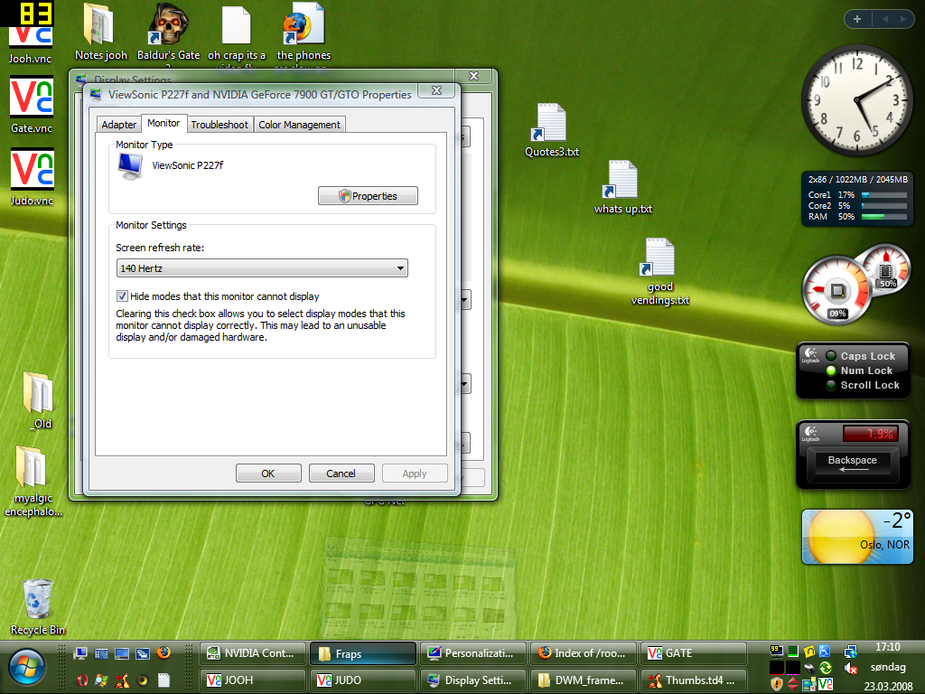Viewport: 925px width, 694px height.
Task: Click the ViewSonic P227f monitor name
Action: [188, 165]
